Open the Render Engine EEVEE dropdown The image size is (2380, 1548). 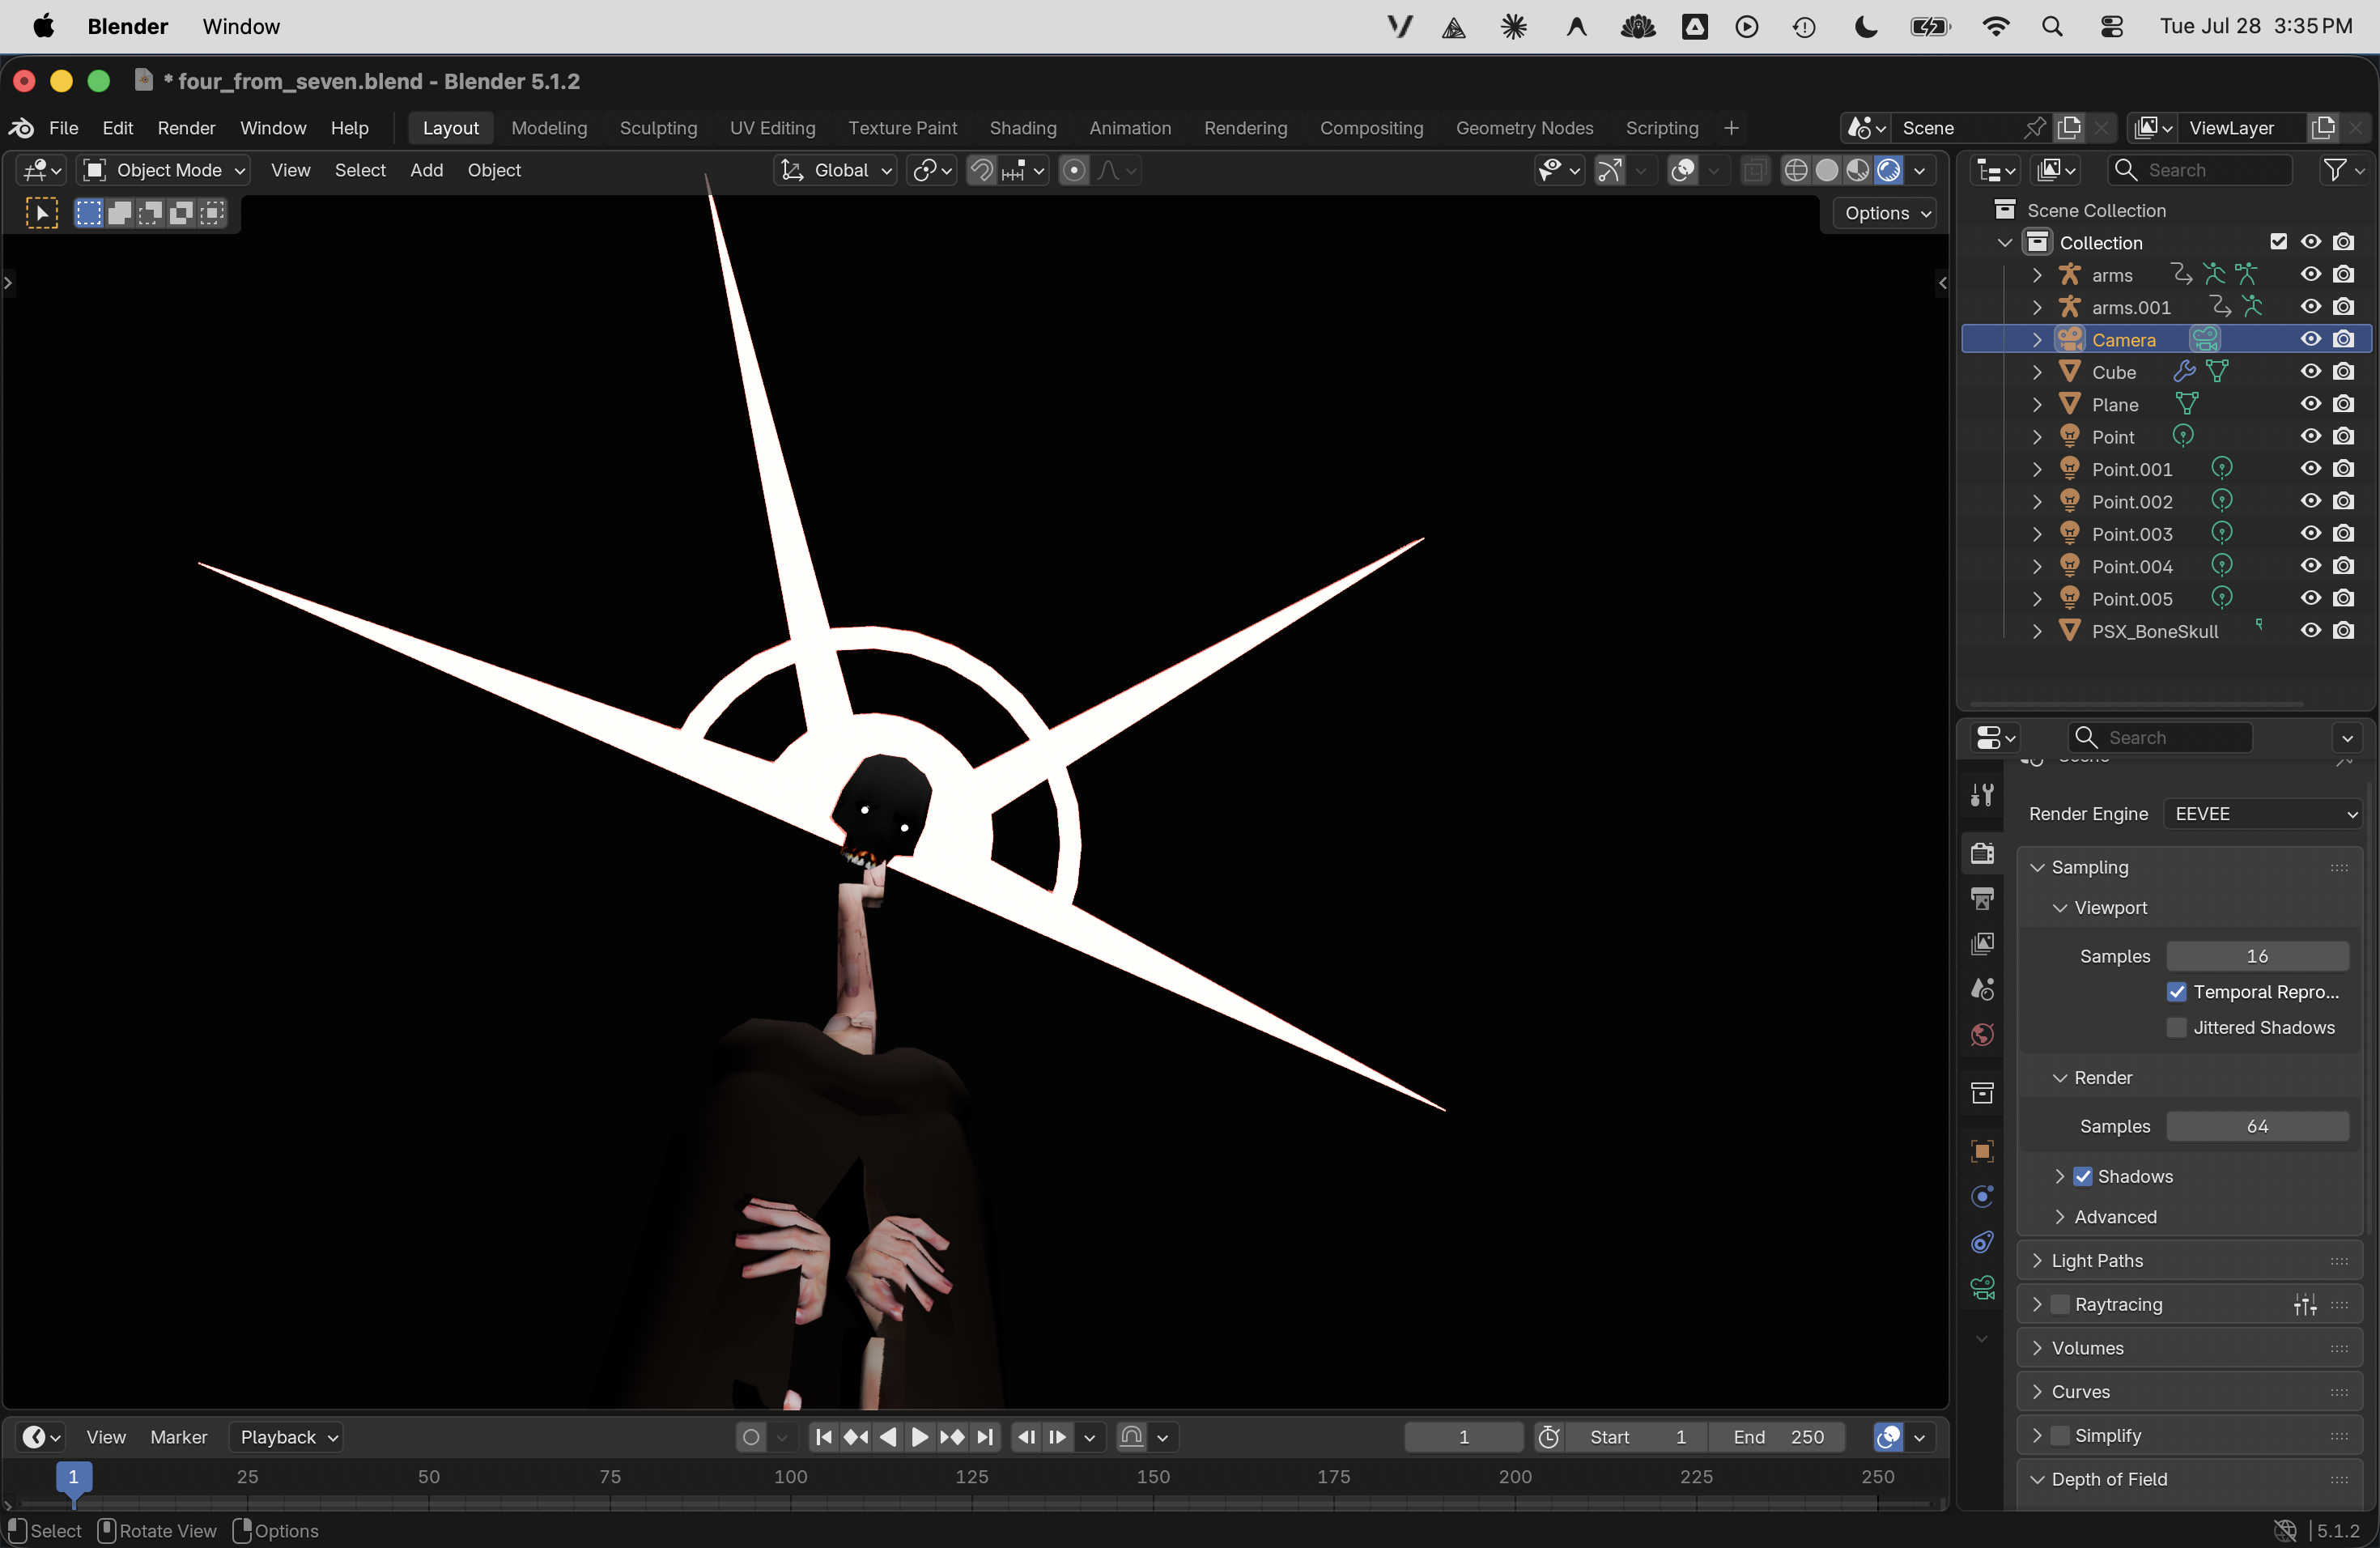[2263, 814]
